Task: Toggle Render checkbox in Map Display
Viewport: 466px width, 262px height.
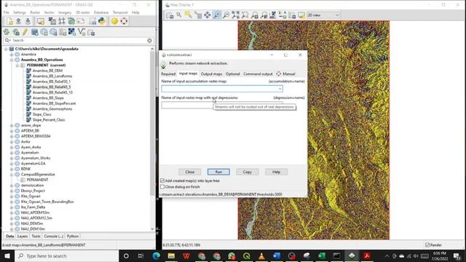Action: click(x=427, y=245)
